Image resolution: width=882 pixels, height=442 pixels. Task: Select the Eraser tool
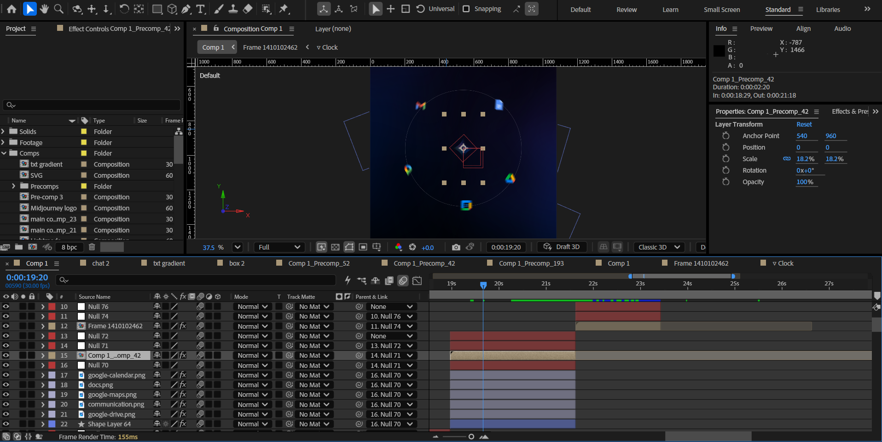[248, 9]
